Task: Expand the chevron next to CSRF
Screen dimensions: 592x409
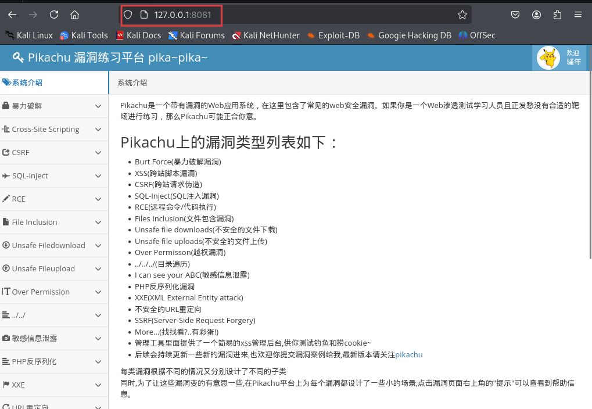Action: [98, 153]
